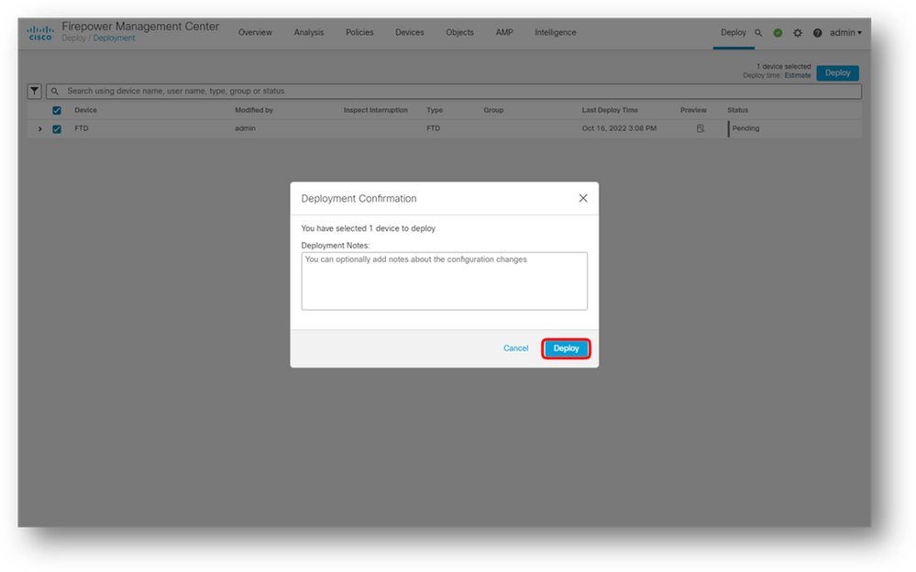Click the Oct 16, 2022 3:08 PM deploy time
The height and width of the screenshot is (572, 916).
click(x=619, y=128)
